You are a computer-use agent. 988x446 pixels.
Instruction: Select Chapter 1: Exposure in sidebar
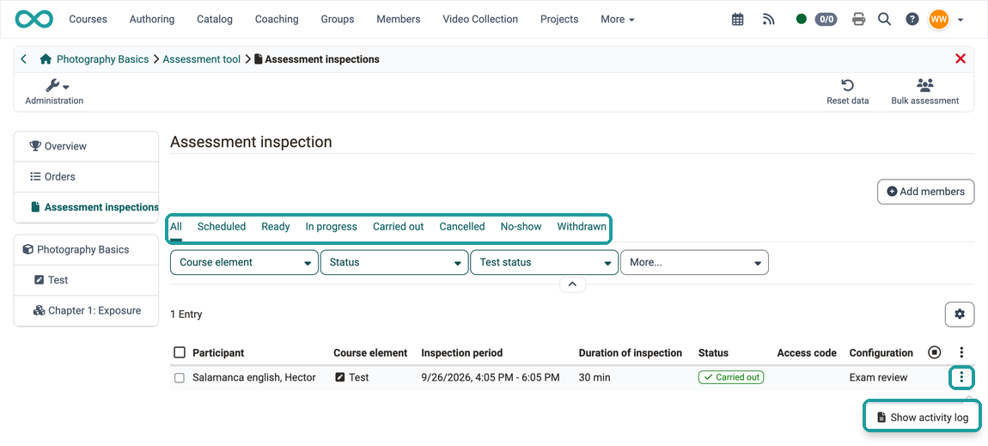[86, 310]
